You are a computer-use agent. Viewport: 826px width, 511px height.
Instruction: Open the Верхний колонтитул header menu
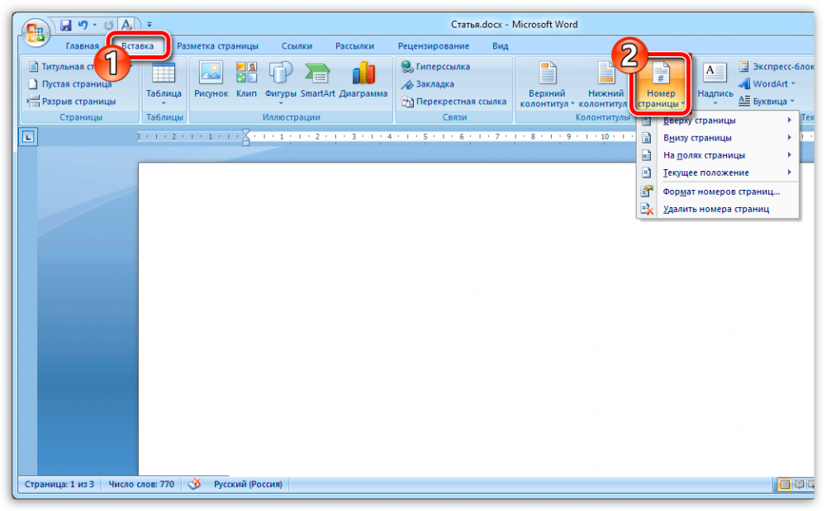[x=547, y=84]
